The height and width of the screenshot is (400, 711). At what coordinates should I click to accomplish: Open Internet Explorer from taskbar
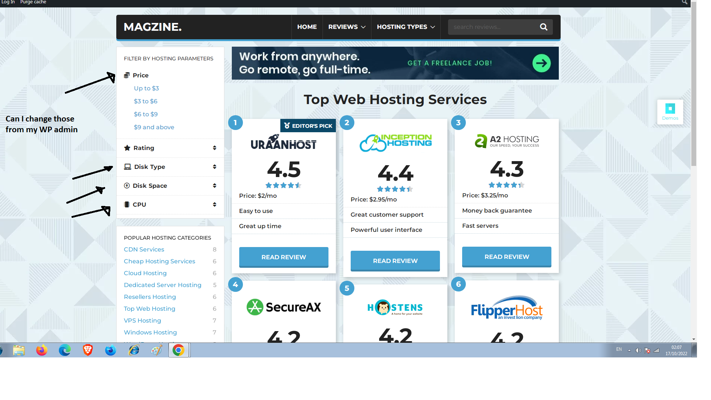tap(134, 350)
